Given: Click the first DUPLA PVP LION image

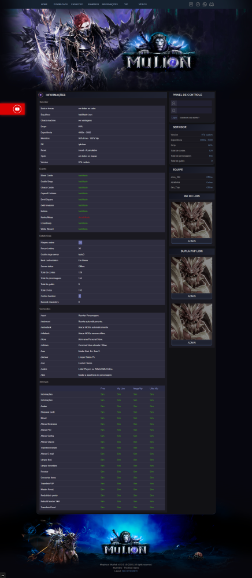Looking at the screenshot, I should coord(191,275).
